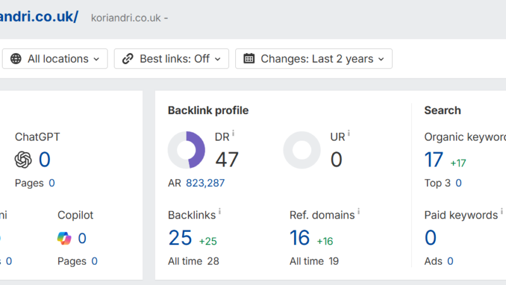Click the ChatGPT logo icon

tap(23, 160)
